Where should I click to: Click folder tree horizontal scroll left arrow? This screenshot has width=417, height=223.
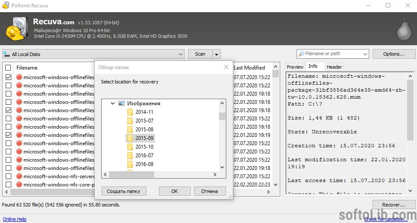[105, 175]
